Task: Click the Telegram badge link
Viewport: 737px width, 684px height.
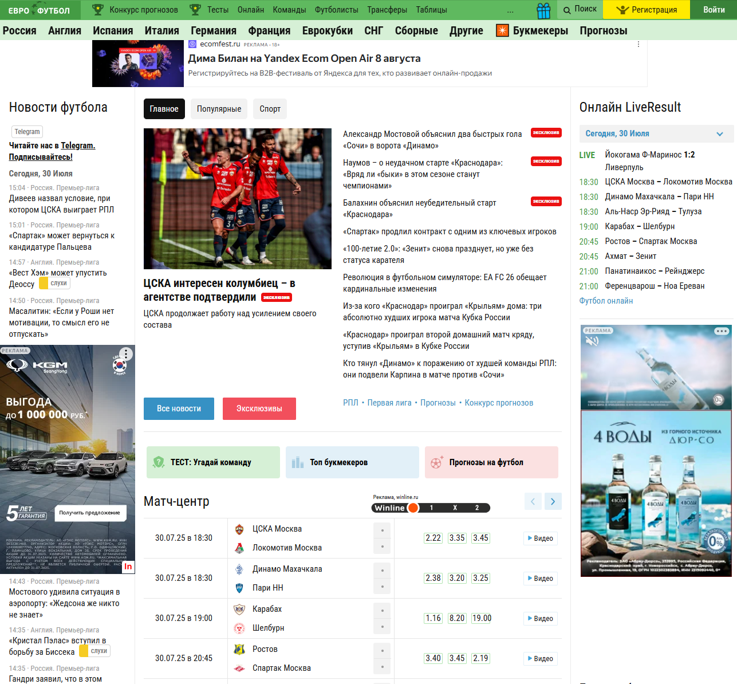Action: pyautogui.click(x=27, y=132)
